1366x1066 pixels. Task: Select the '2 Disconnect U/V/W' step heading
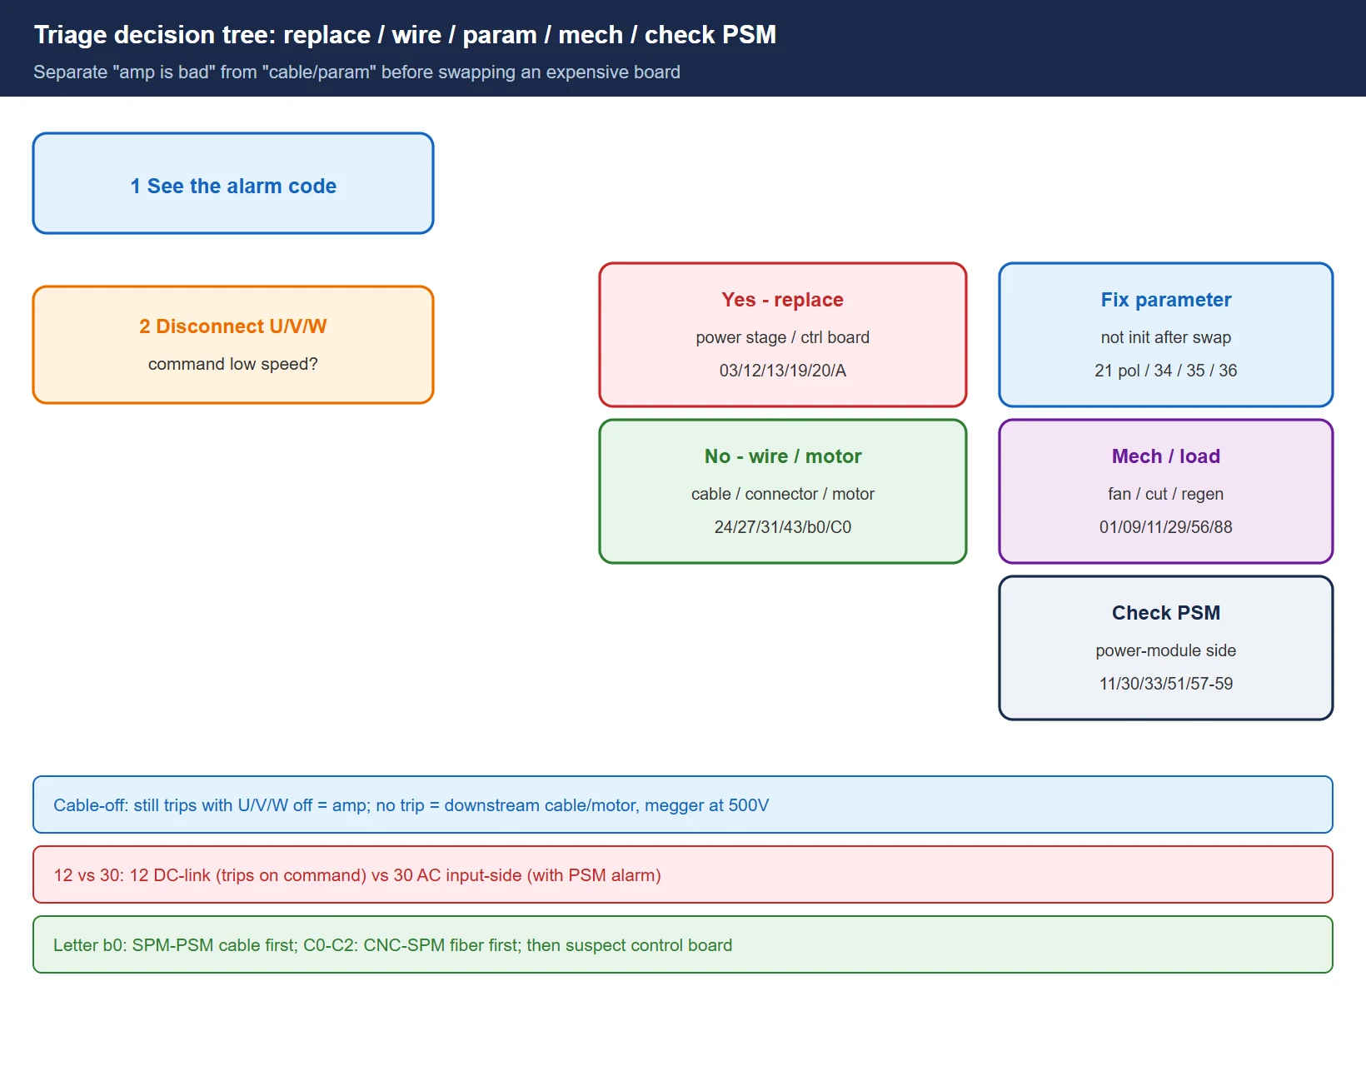pos(233,326)
